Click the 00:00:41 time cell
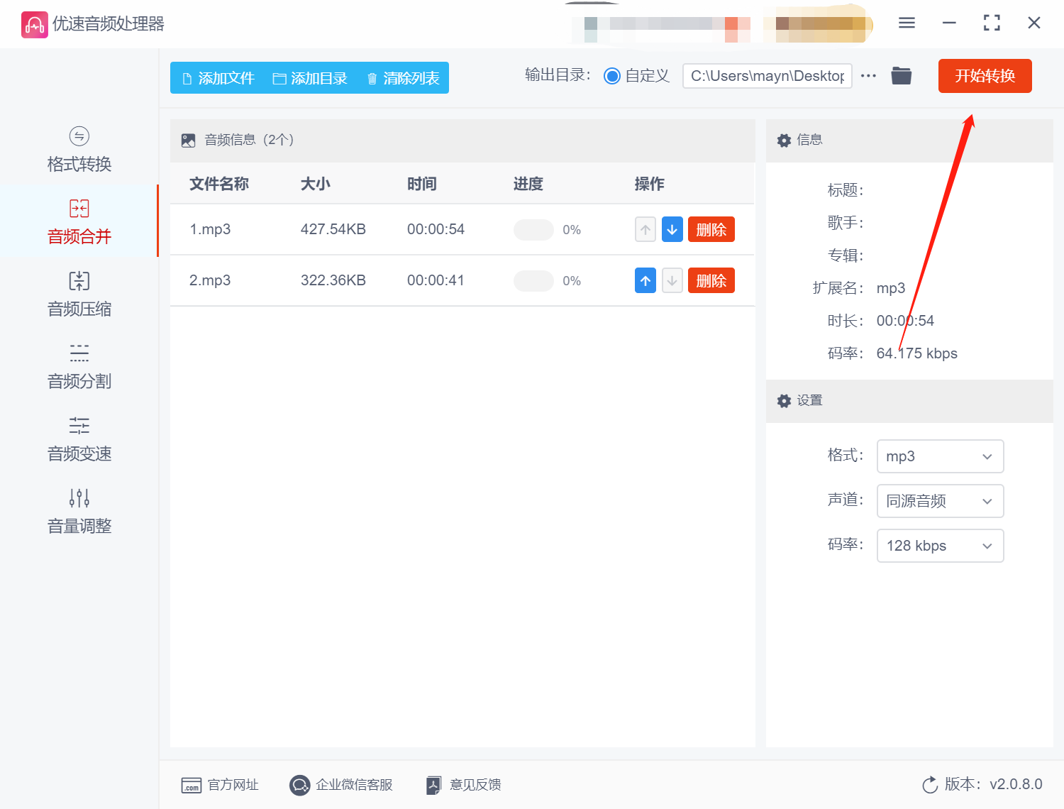The image size is (1064, 809). pos(436,280)
